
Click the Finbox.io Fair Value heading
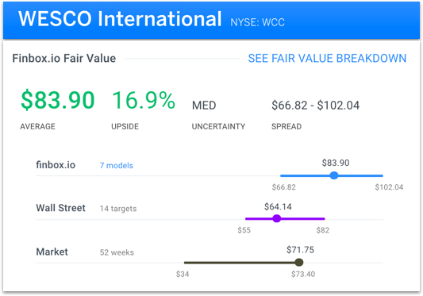(x=64, y=58)
